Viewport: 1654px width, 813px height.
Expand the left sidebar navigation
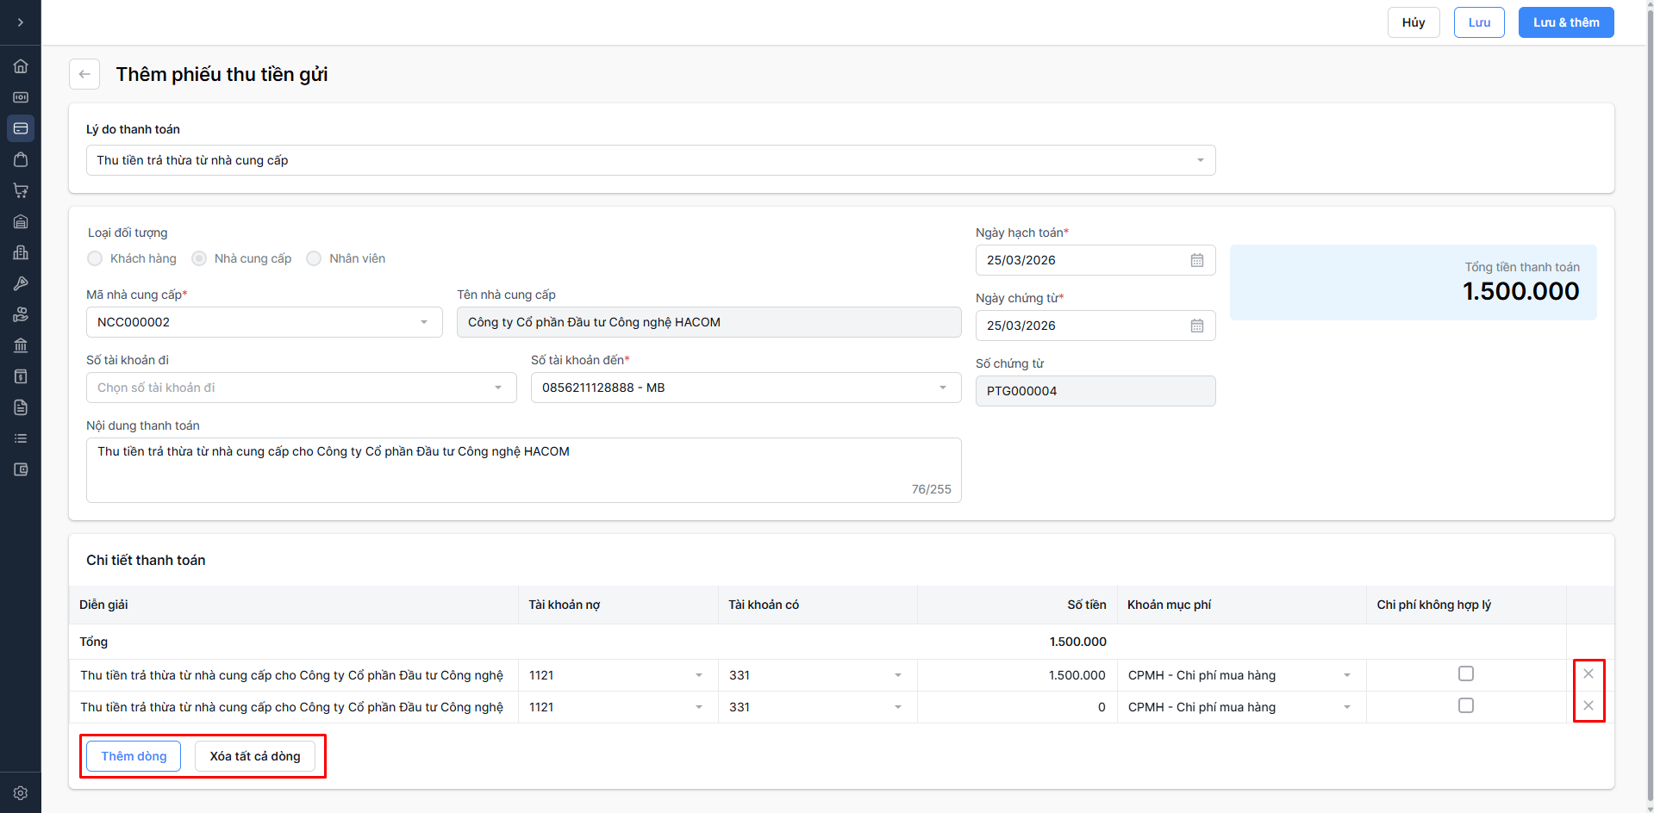(21, 22)
